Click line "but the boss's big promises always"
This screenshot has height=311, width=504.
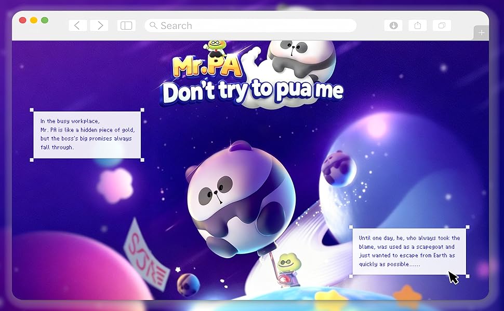pos(86,138)
